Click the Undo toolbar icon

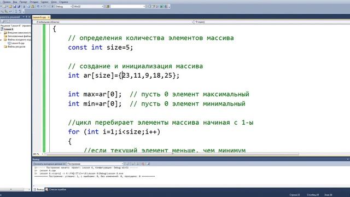[38, 7]
